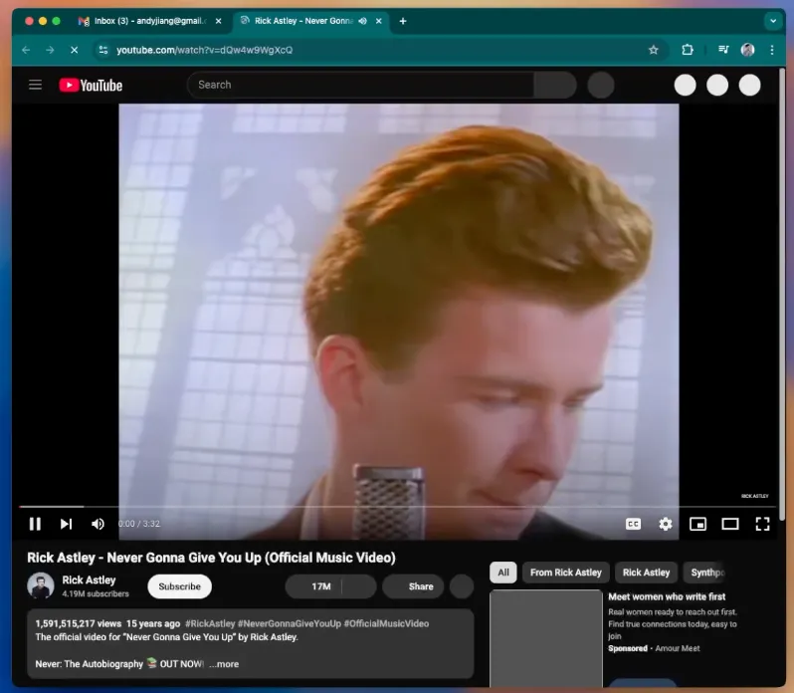Skip to the next video
This screenshot has height=693, width=794.
click(66, 524)
